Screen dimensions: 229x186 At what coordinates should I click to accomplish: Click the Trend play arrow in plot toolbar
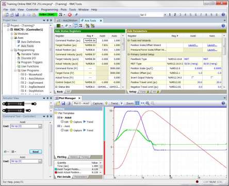[x=122, y=103]
